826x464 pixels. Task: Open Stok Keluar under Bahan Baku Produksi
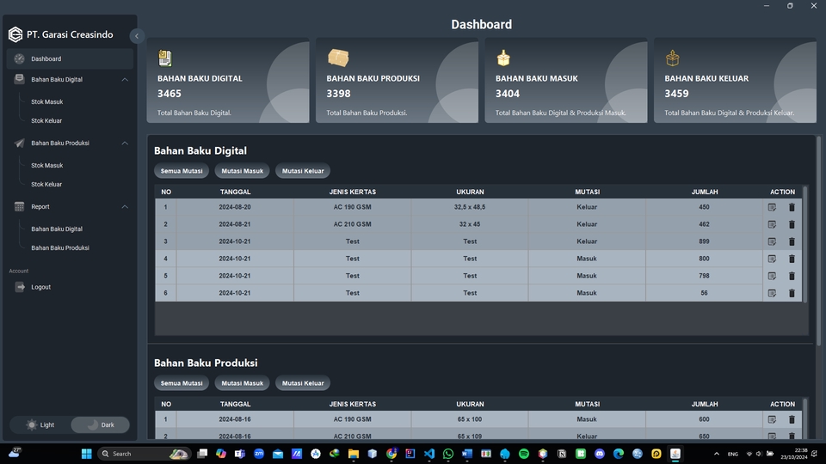pyautogui.click(x=46, y=184)
